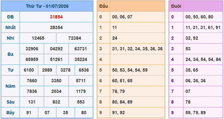Click the Ba row label

point(10,54)
